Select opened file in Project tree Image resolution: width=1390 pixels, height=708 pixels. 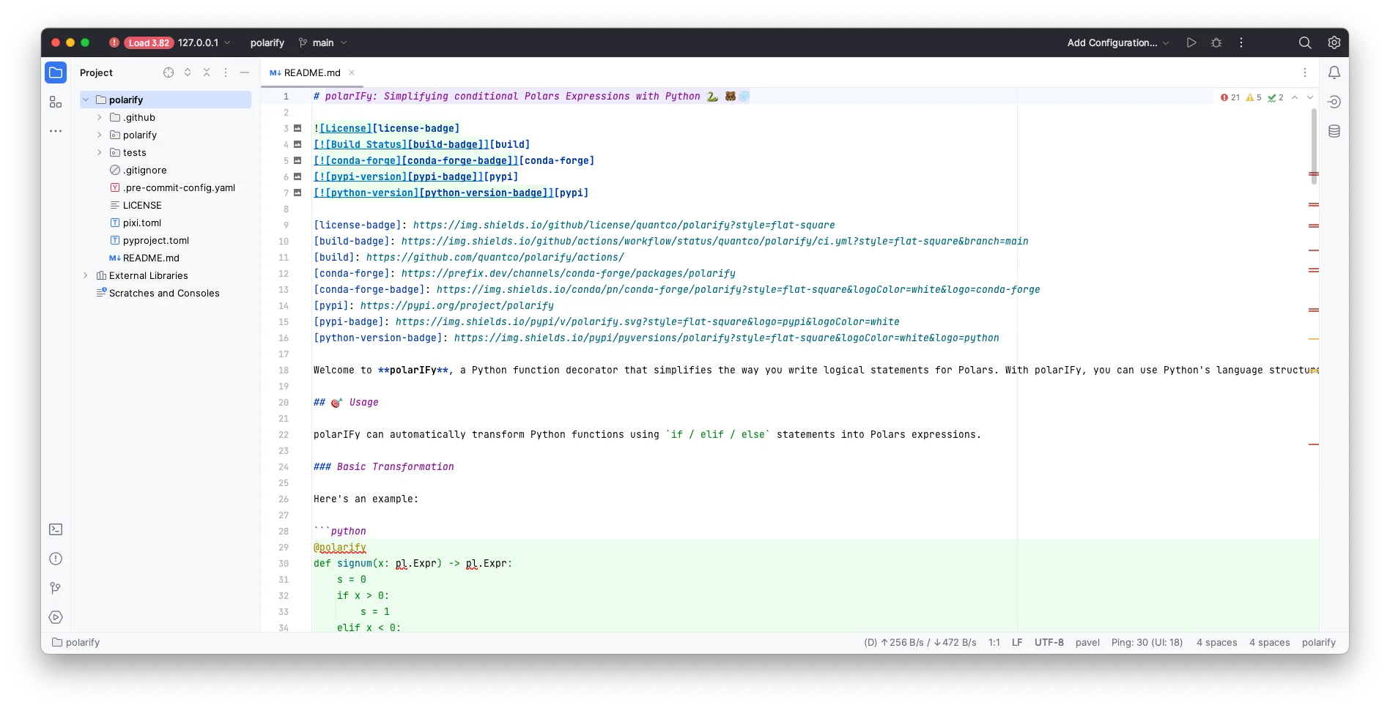click(169, 72)
